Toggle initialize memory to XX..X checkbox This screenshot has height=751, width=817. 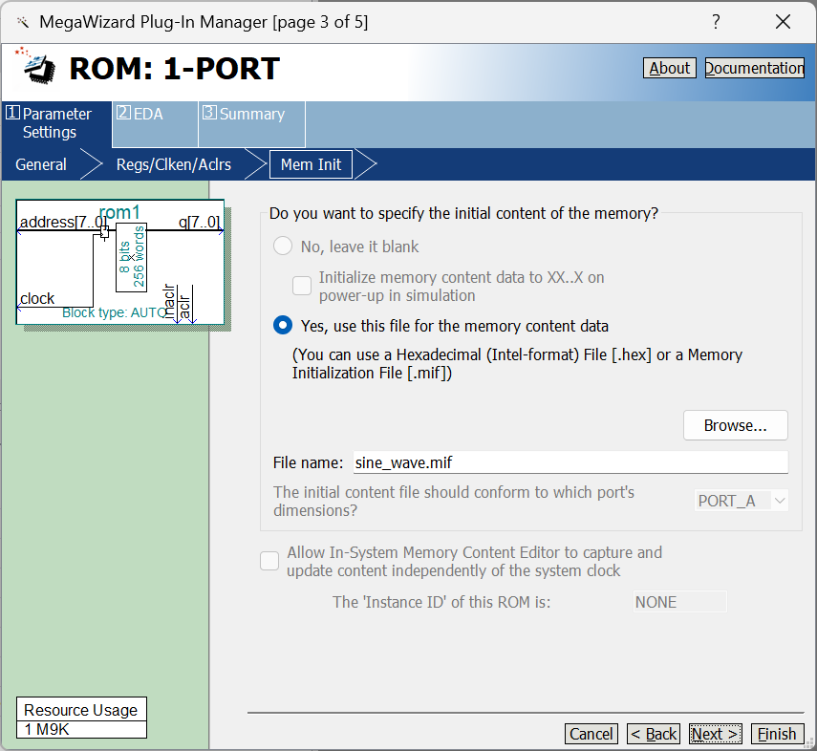[302, 286]
